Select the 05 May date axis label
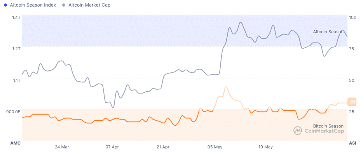 (215, 147)
